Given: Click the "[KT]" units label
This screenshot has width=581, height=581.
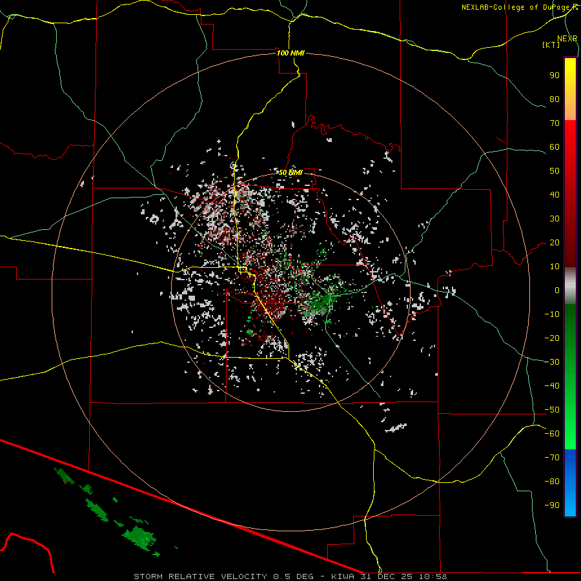Looking at the screenshot, I should tap(551, 45).
